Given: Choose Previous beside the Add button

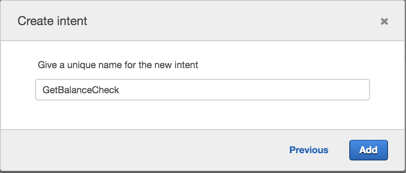Looking at the screenshot, I should (309, 150).
